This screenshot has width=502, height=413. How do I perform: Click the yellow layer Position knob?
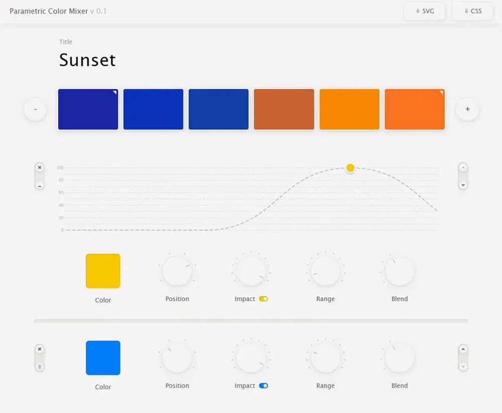177,271
